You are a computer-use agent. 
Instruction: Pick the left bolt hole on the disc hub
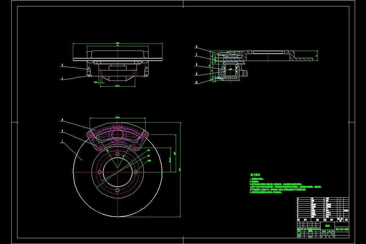coord(100,172)
